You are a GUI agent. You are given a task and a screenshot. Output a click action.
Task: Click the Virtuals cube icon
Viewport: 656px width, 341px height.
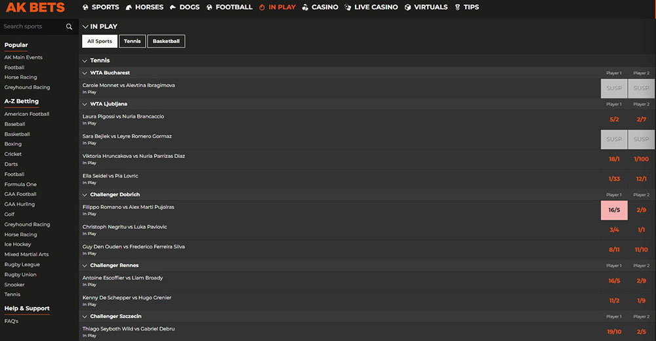(x=407, y=7)
